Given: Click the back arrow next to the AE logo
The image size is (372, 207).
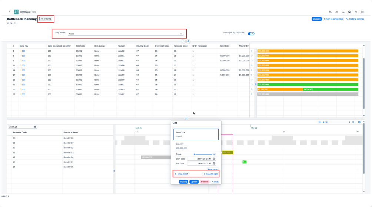Looking at the screenshot, I should click(10, 12).
